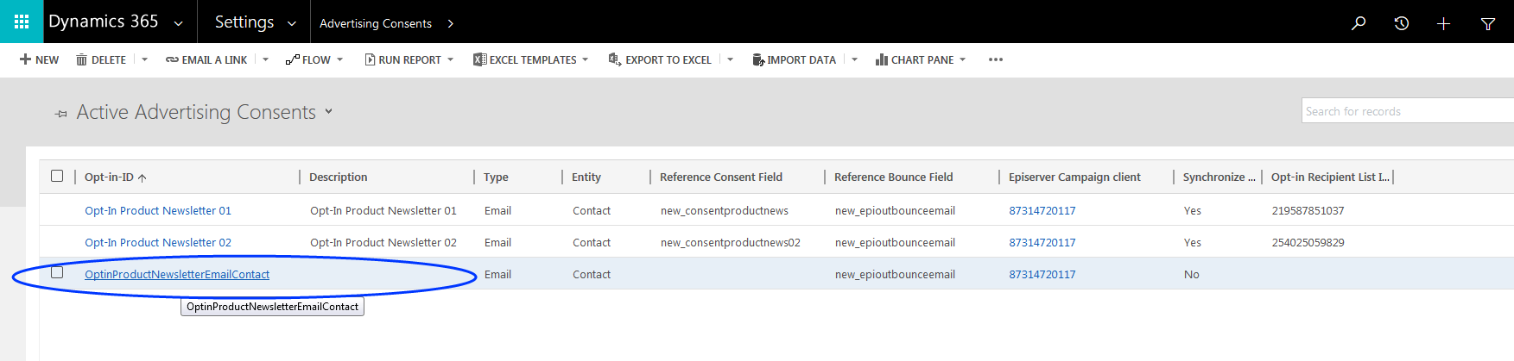
Task: Click Advertising Consents breadcrumb item
Action: tap(376, 23)
